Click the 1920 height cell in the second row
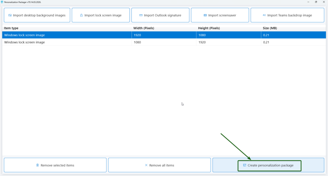 click(x=202, y=42)
